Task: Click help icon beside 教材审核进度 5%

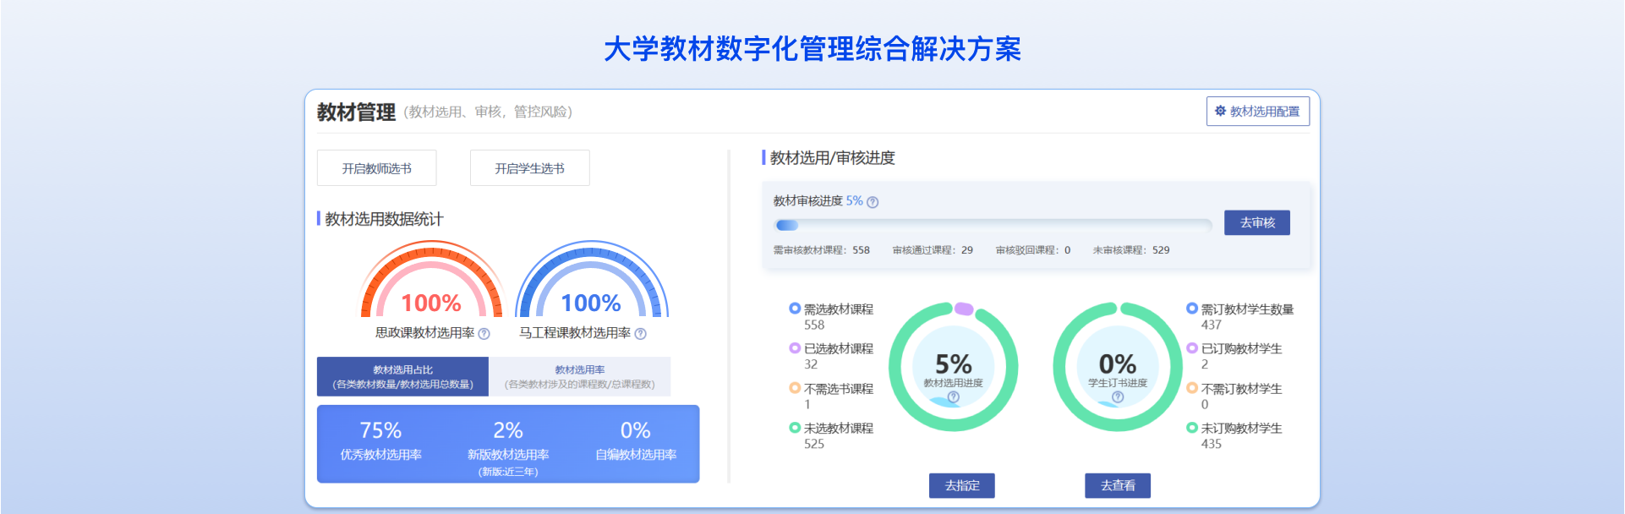Action: pyautogui.click(x=873, y=202)
